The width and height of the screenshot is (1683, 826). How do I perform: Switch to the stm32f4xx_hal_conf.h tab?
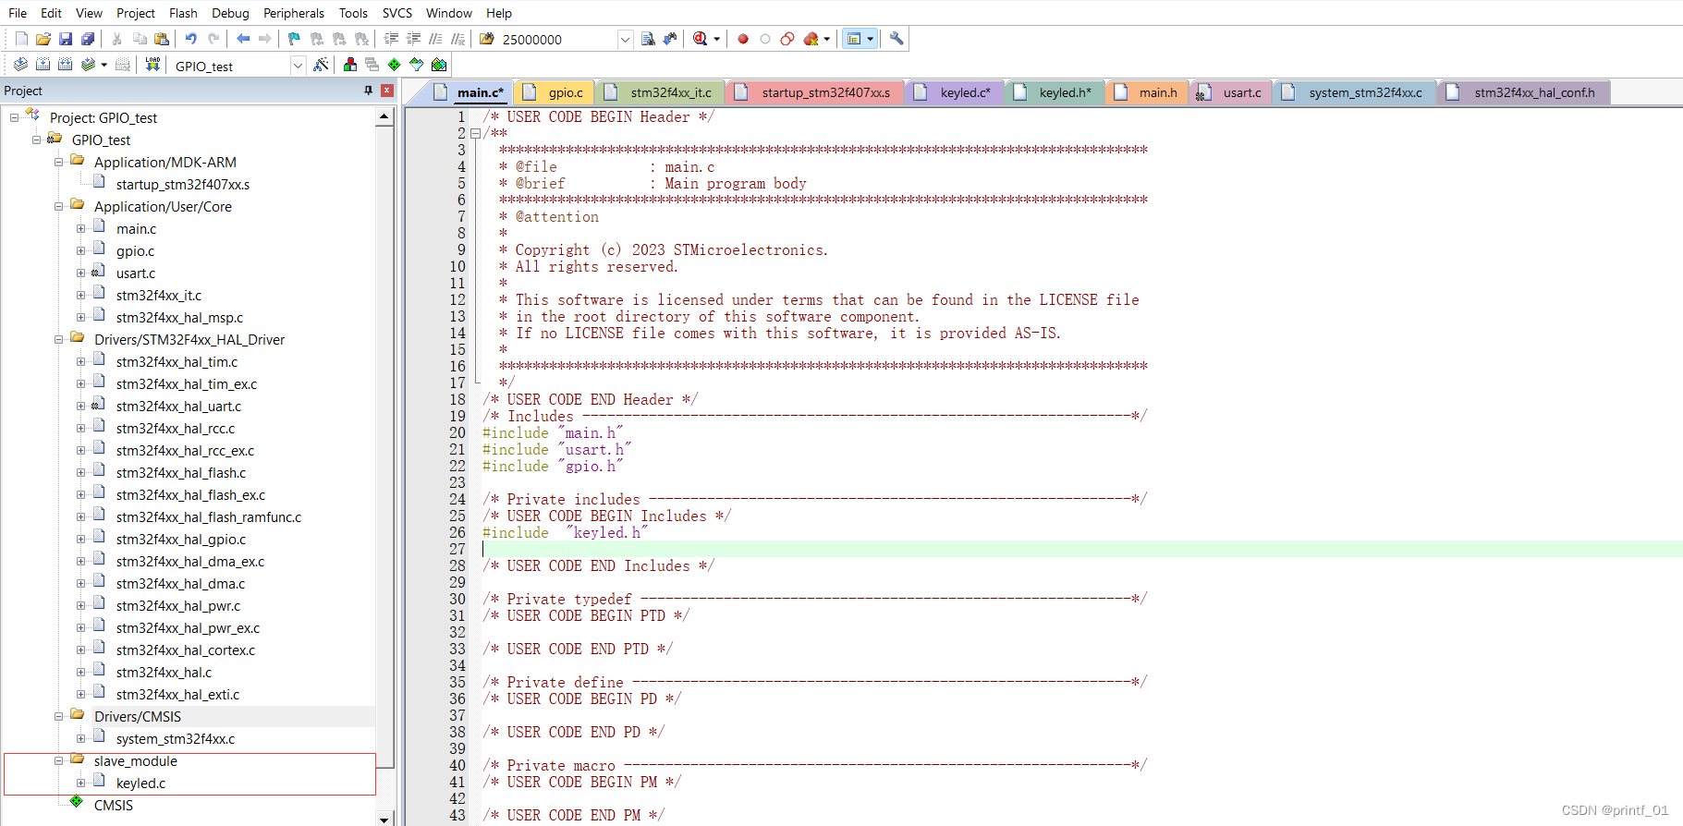pos(1523,92)
